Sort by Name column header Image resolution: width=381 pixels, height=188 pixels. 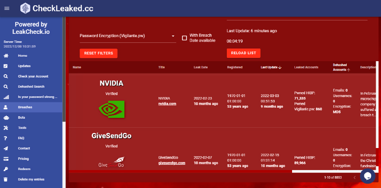[x=77, y=67]
